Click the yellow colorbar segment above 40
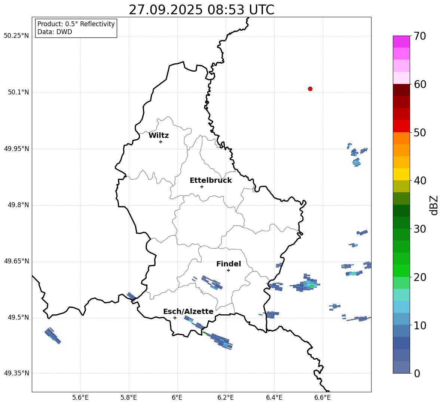Image resolution: width=443 pixels, height=405 pixels. (401, 174)
